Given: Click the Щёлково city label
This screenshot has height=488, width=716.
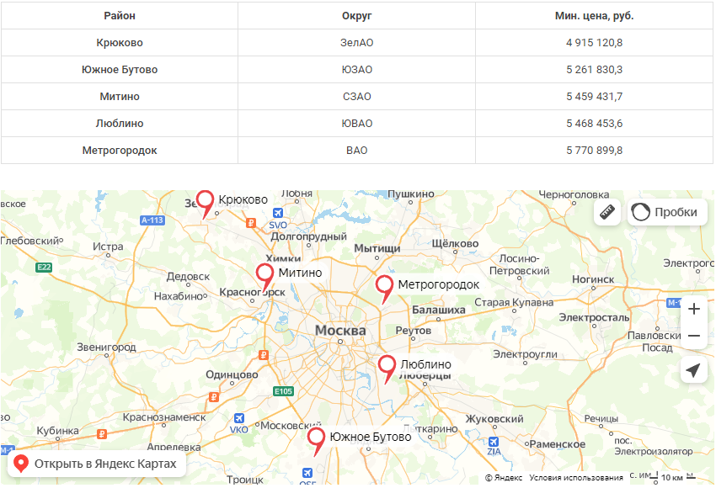Looking at the screenshot, I should 455,243.
